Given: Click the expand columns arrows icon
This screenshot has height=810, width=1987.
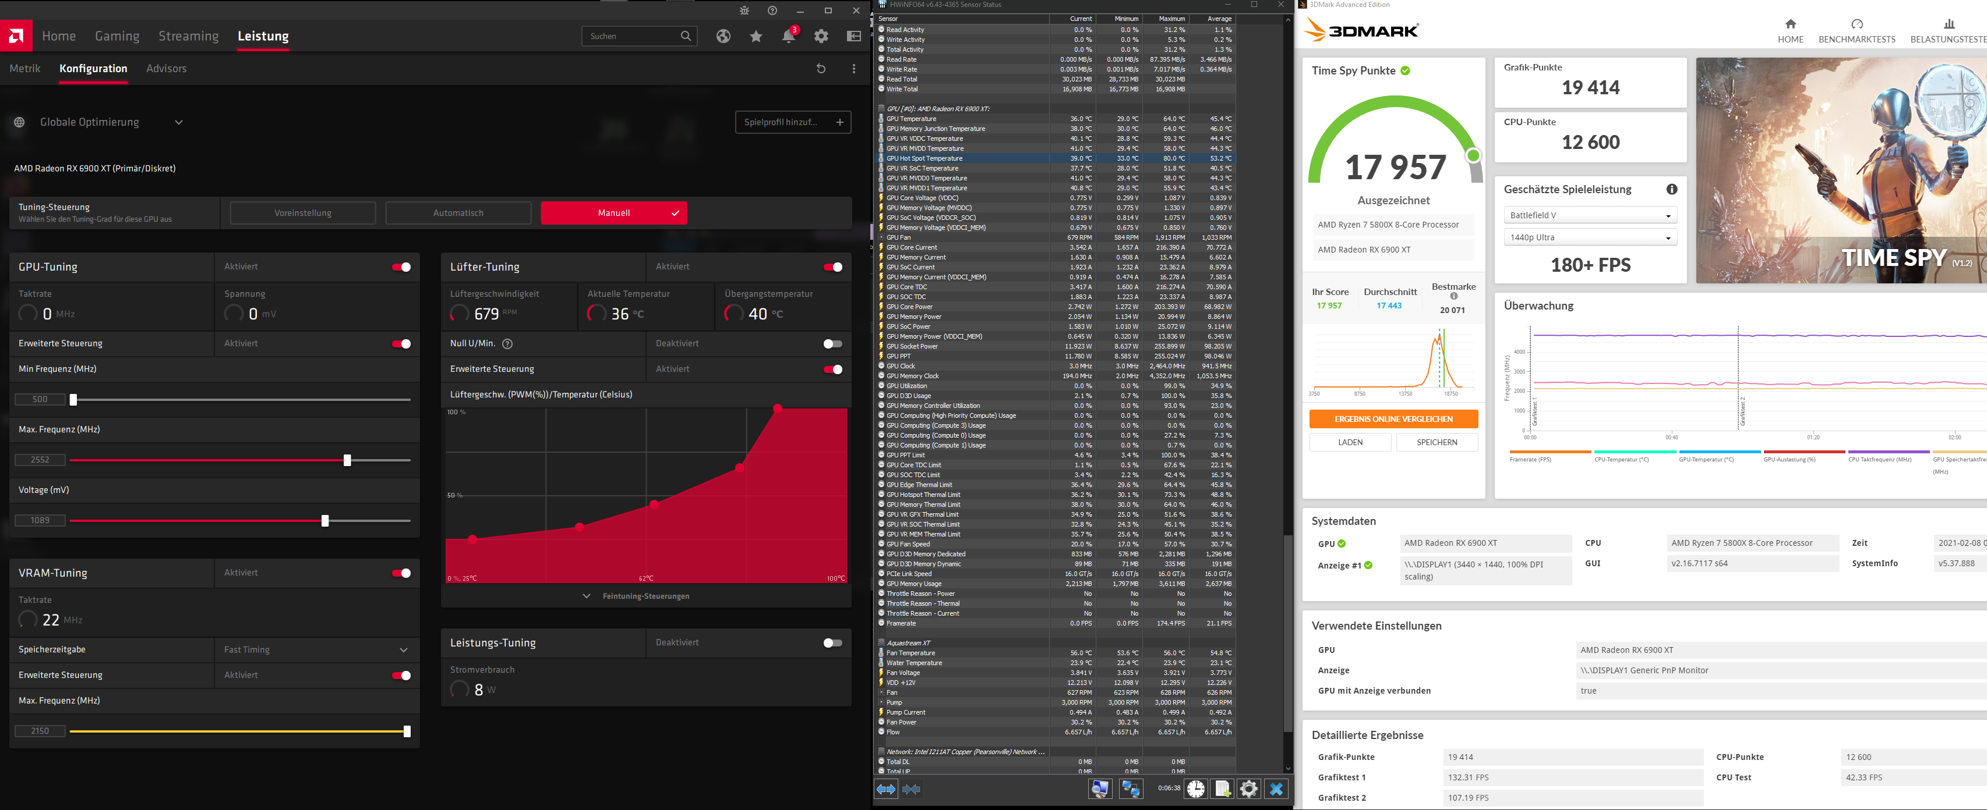Looking at the screenshot, I should (x=885, y=788).
